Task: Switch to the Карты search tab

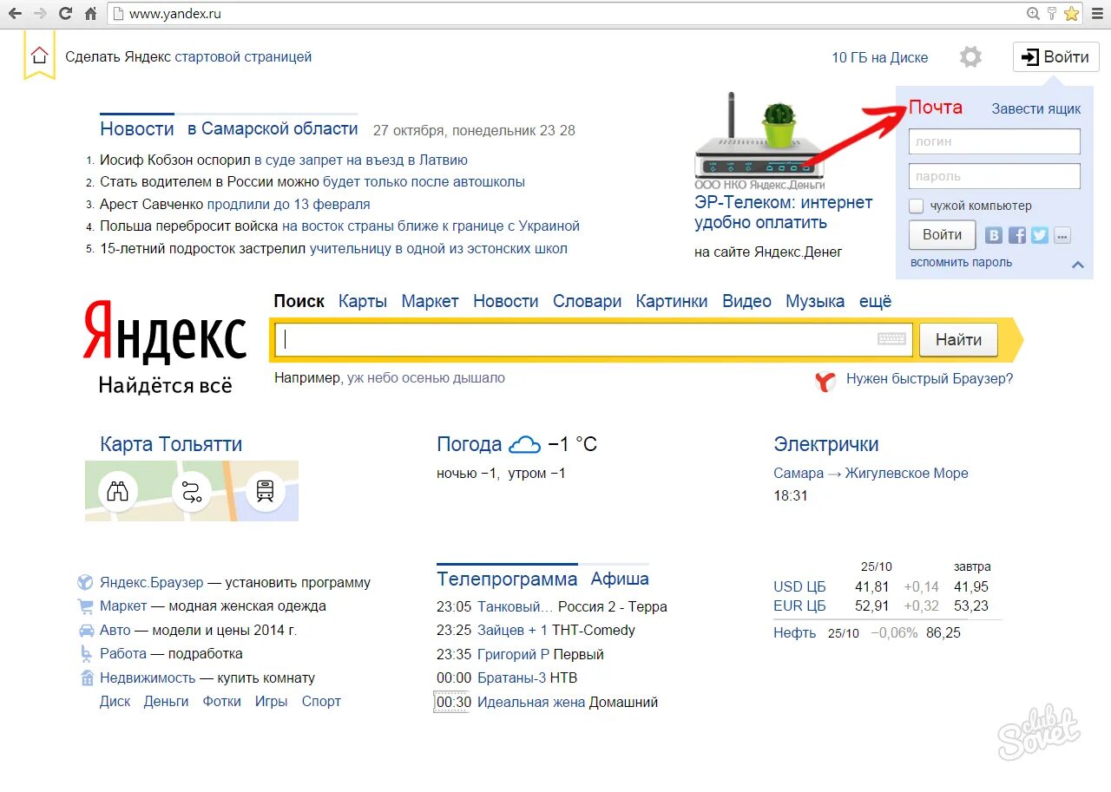Action: 363,301
